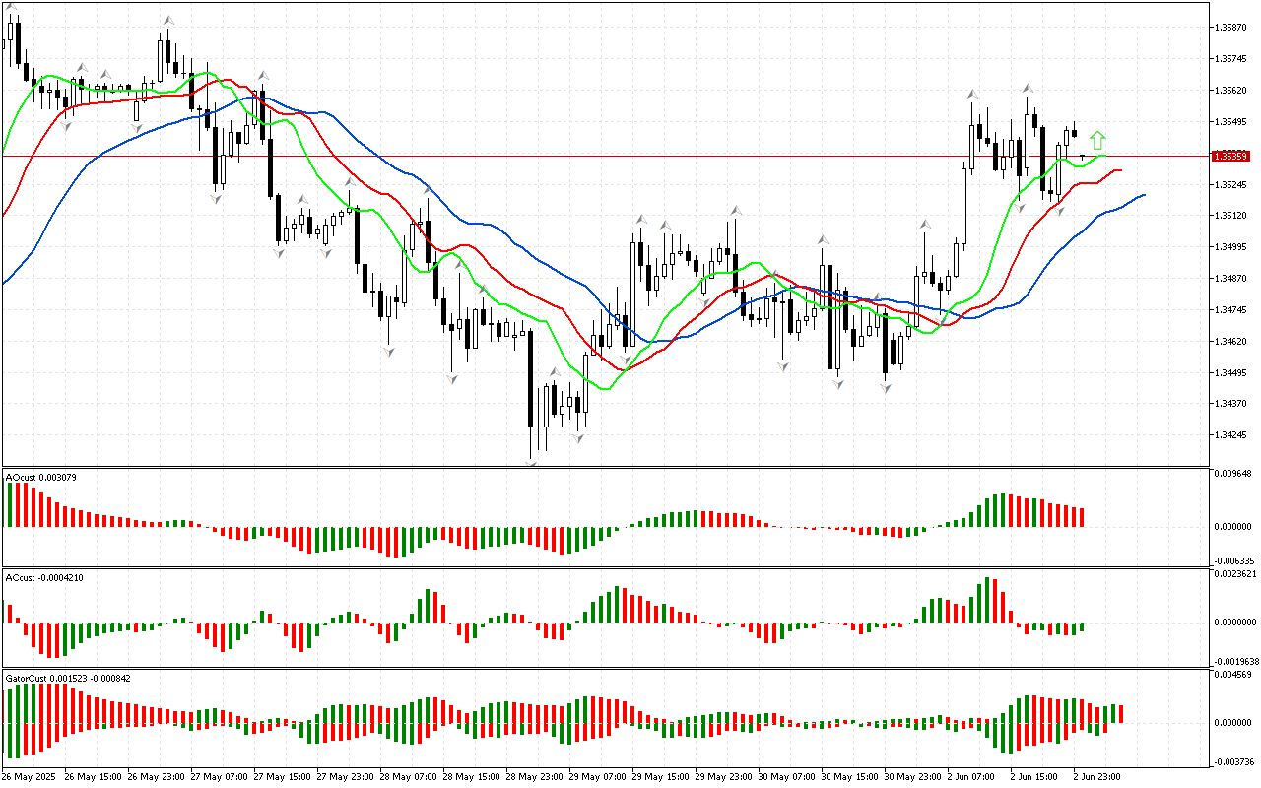Screen dimensions: 1261x788
Task: Click the 26 May 2025 date label
Action: point(30,776)
